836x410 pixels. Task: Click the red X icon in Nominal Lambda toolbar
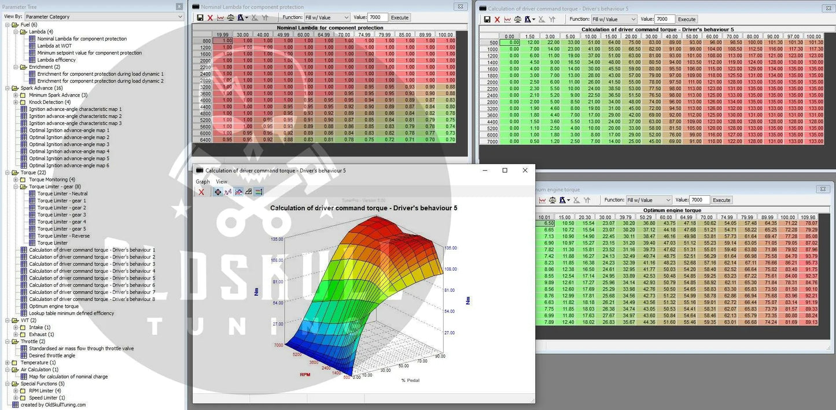click(x=210, y=18)
